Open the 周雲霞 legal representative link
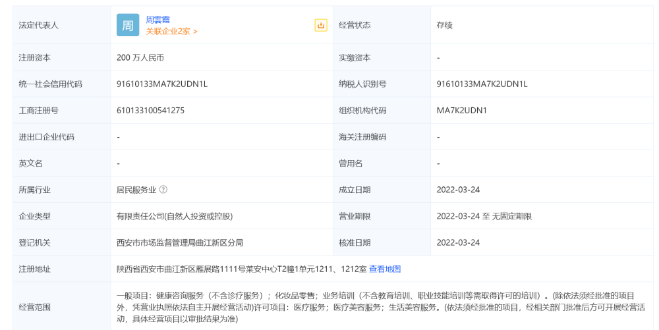Image resolution: width=659 pixels, height=330 pixels. 158,20
